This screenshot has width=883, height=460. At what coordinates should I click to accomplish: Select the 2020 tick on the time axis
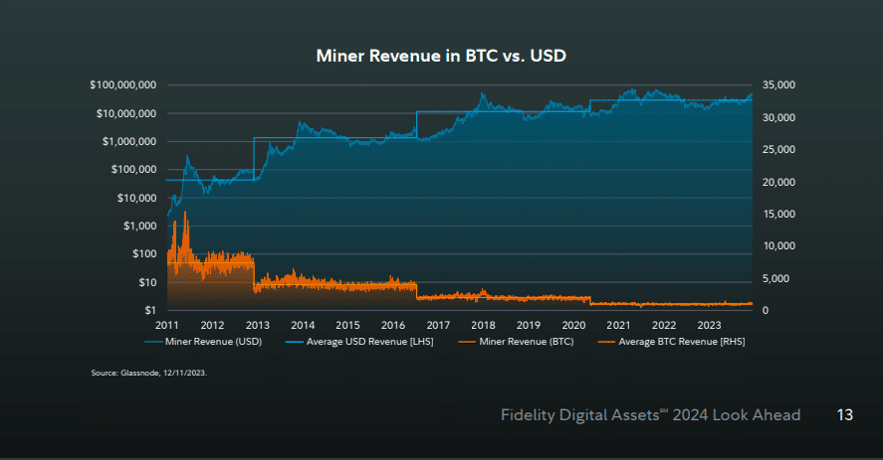coord(573,325)
